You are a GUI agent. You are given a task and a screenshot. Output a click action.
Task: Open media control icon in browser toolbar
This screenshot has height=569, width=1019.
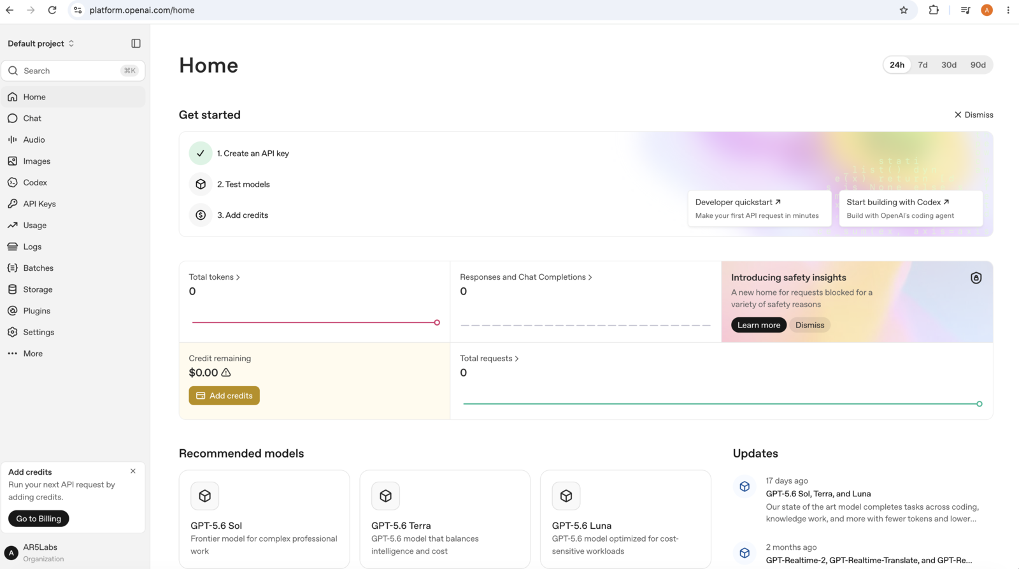[966, 10]
